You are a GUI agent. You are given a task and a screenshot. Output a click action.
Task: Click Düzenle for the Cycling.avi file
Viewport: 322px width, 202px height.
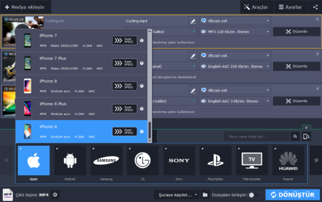pos(297,32)
